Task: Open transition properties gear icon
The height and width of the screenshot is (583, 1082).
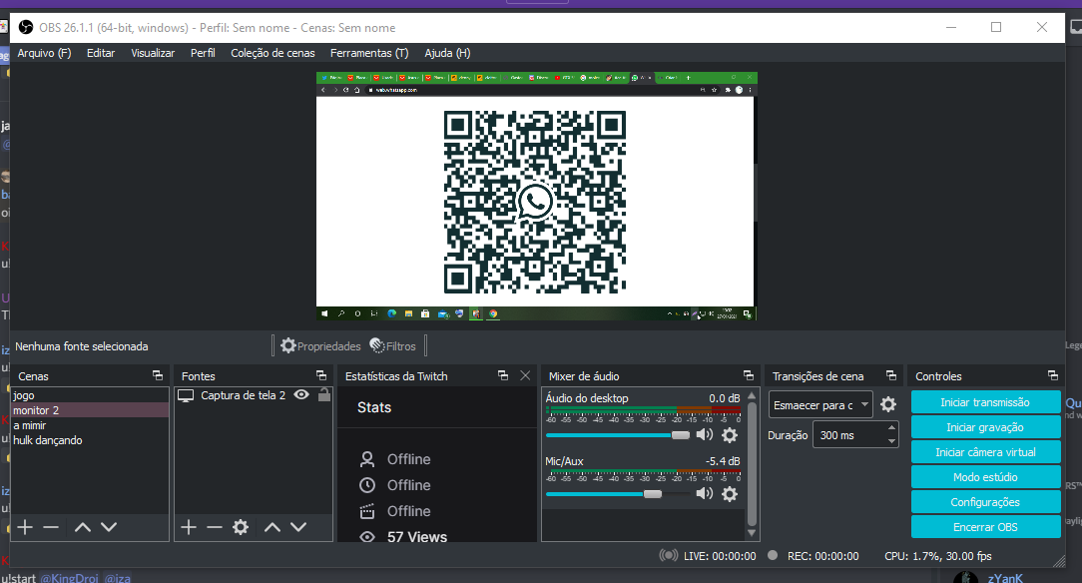Action: [888, 404]
